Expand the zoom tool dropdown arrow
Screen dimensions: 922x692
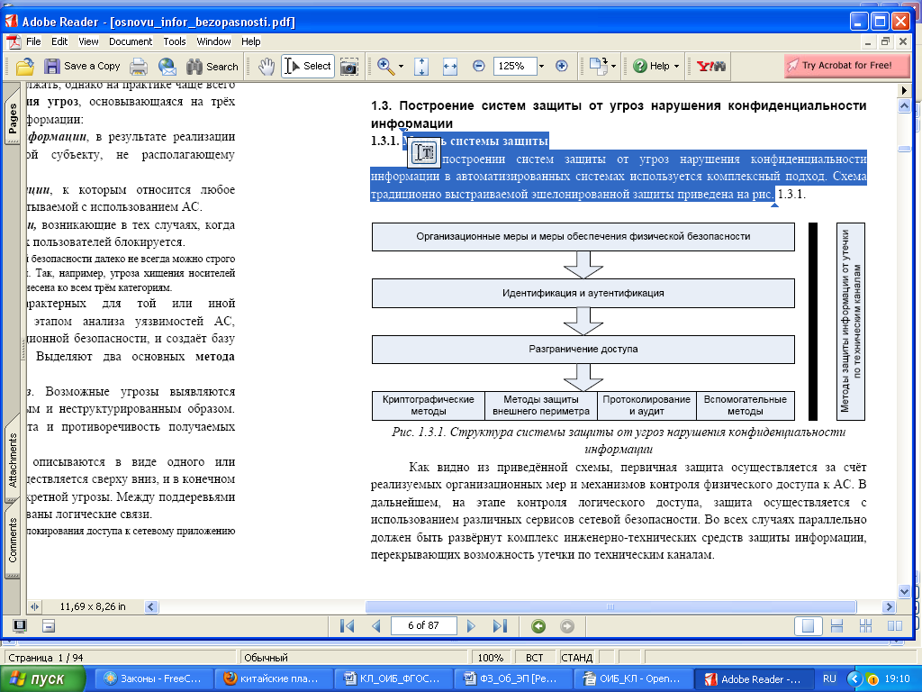[x=401, y=67]
